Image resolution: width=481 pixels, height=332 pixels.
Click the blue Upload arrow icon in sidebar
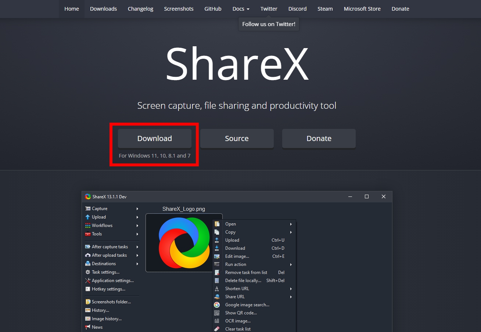(88, 217)
